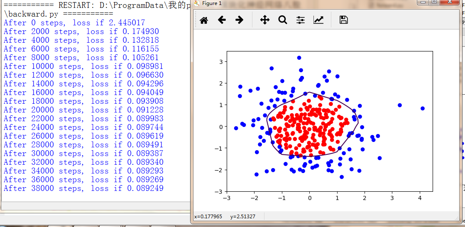This screenshot has height=227, width=465.
Task: Click the y=2.51327 coordinate readout
Action: click(x=242, y=217)
